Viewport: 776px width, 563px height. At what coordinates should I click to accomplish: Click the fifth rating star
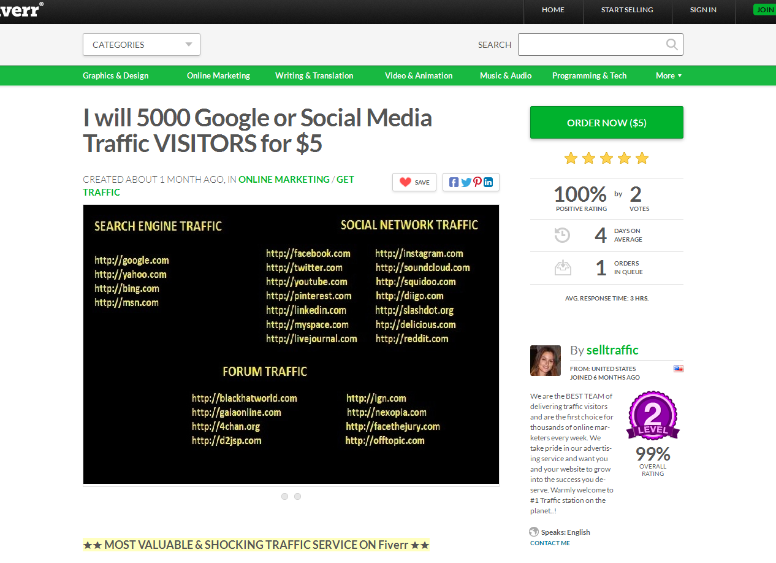(x=642, y=158)
